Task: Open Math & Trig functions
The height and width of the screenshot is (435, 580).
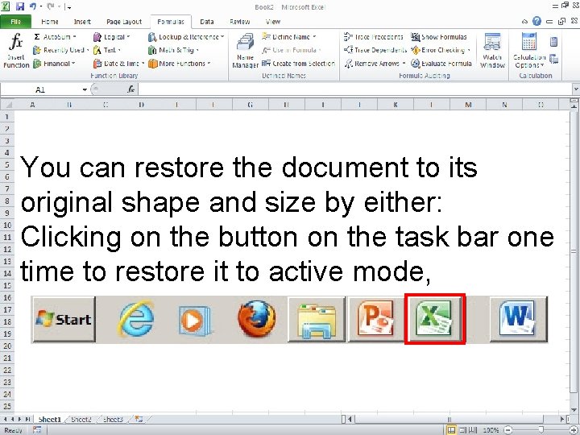Action: (173, 50)
